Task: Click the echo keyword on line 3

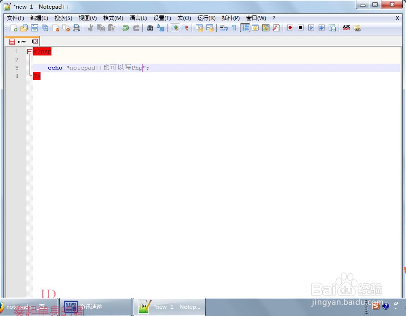Action: (x=55, y=68)
